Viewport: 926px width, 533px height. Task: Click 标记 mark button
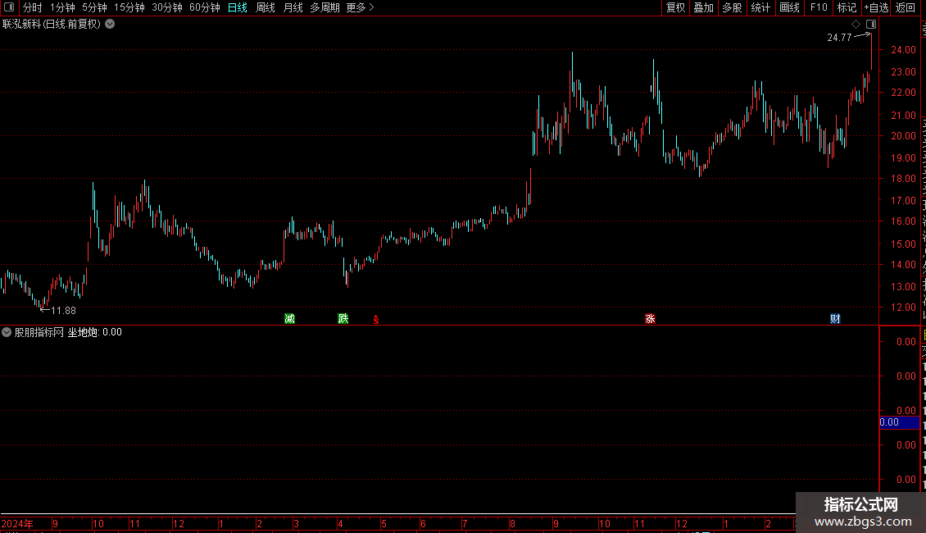coord(847,7)
